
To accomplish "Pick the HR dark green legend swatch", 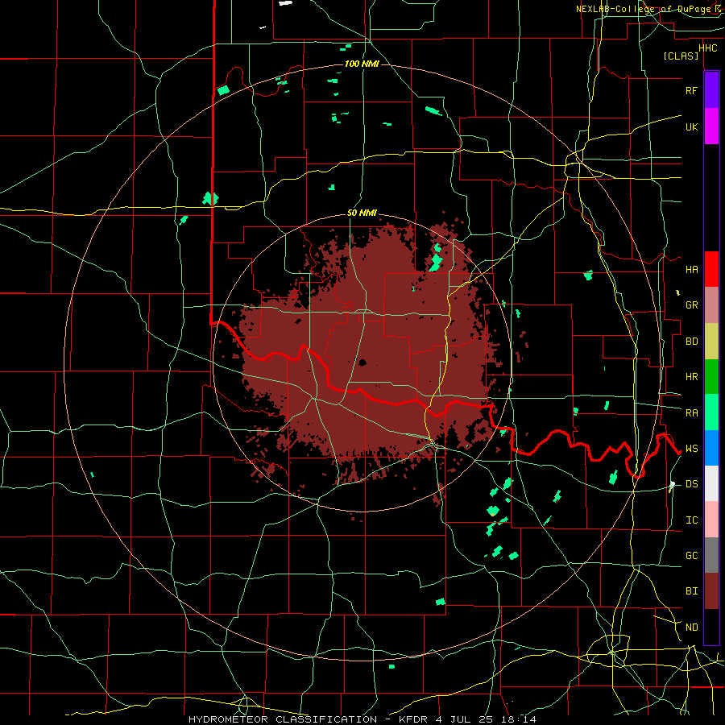I will (711, 377).
